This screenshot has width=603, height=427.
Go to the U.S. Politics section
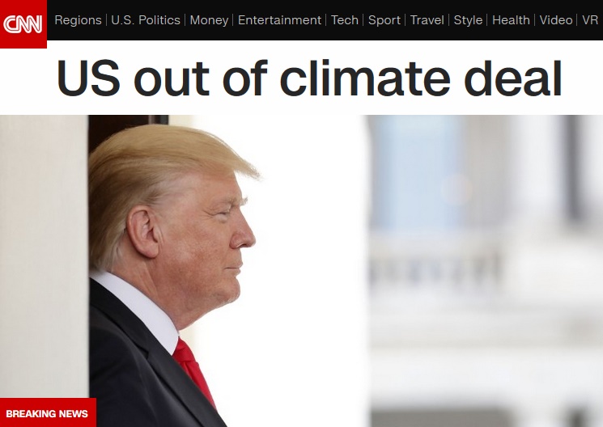coord(146,20)
